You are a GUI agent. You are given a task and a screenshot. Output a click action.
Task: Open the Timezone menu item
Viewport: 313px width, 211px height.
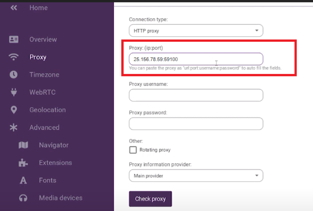click(x=44, y=75)
